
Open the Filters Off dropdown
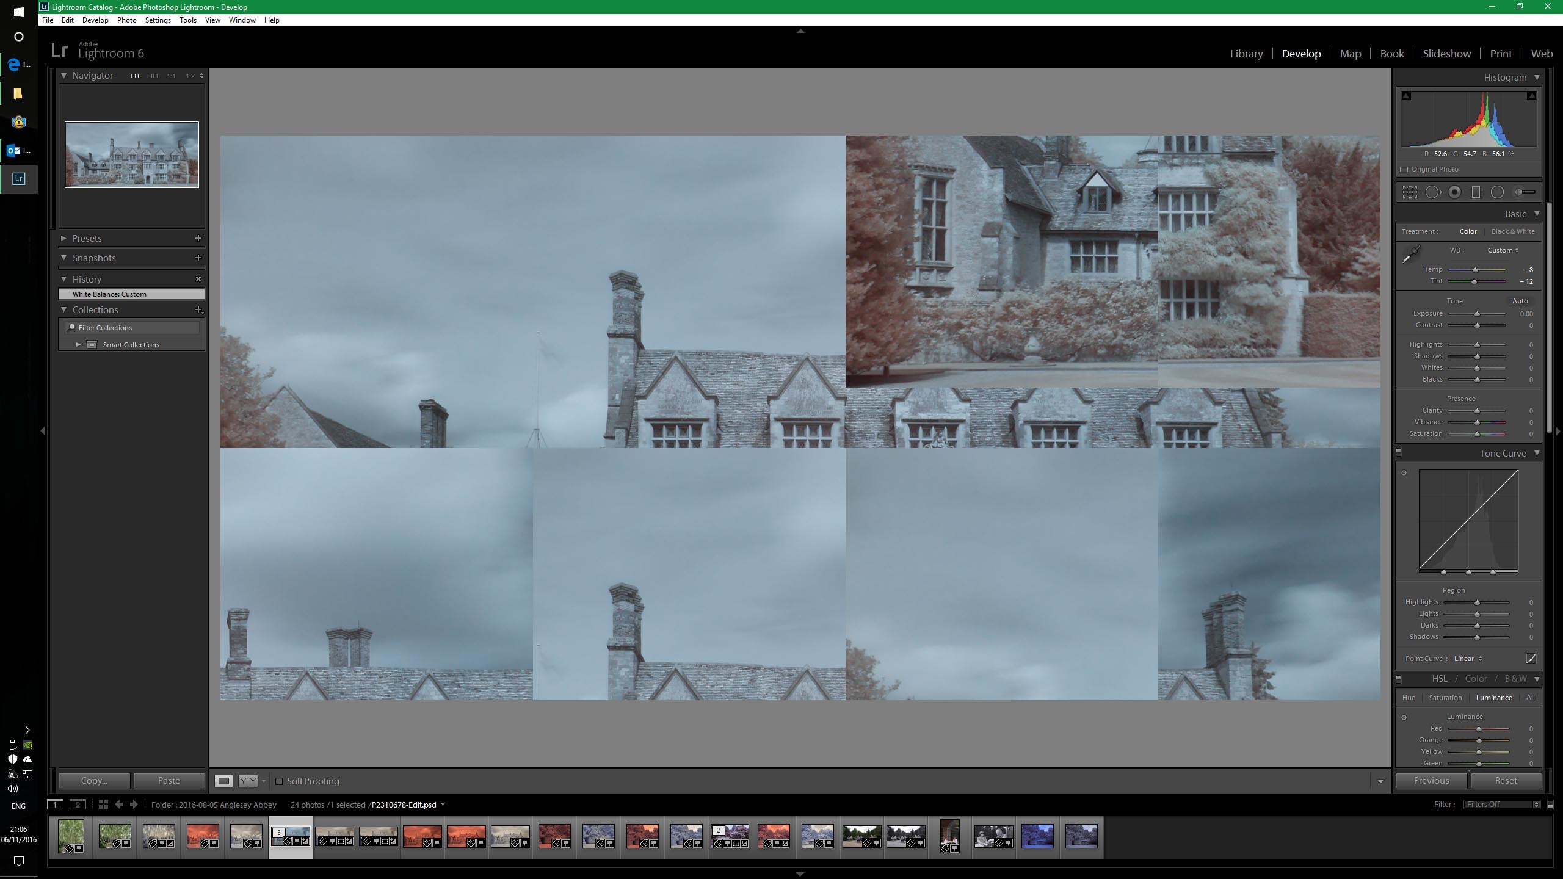coord(1501,805)
